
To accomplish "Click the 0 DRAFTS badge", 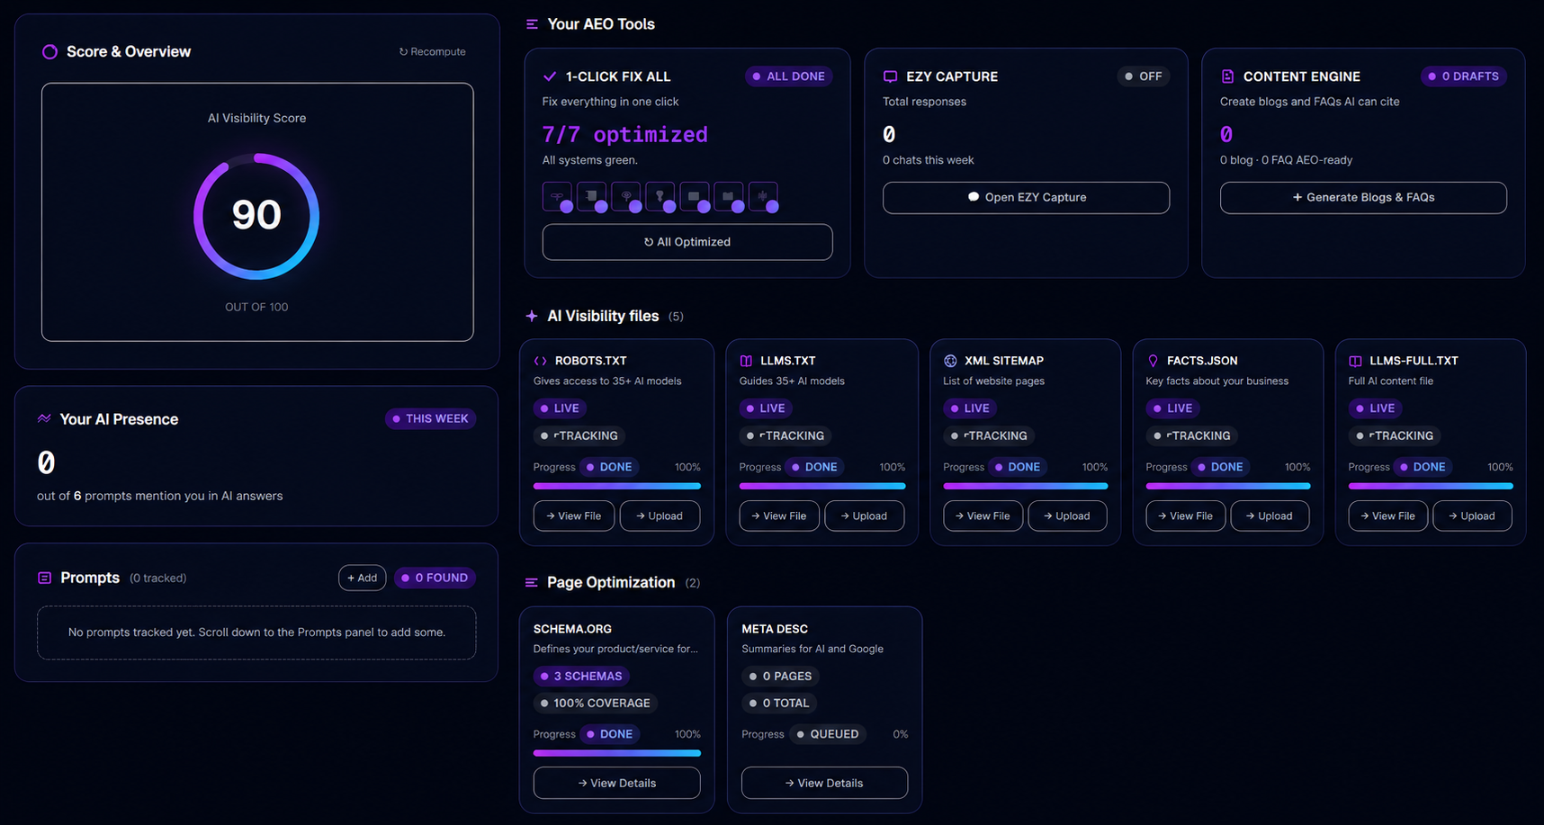I will (1463, 76).
